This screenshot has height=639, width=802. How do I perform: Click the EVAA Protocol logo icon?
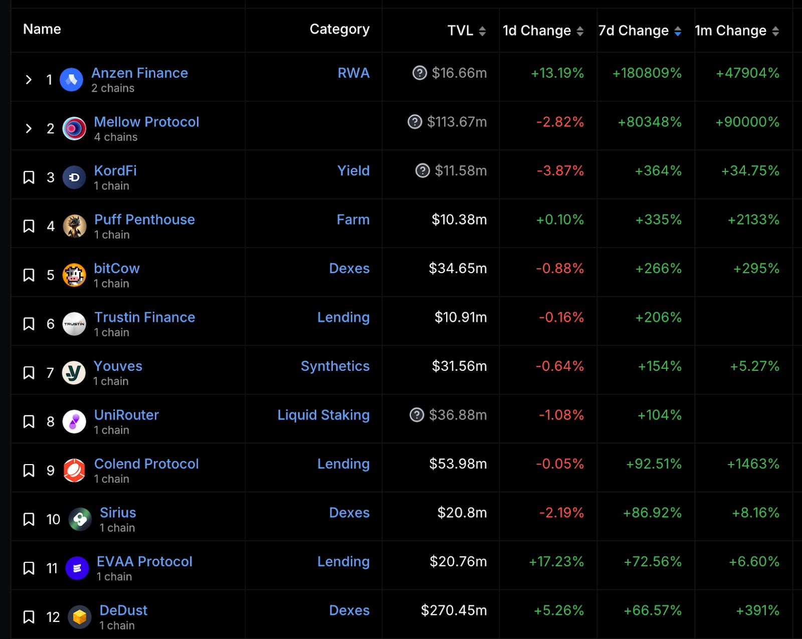point(77,568)
